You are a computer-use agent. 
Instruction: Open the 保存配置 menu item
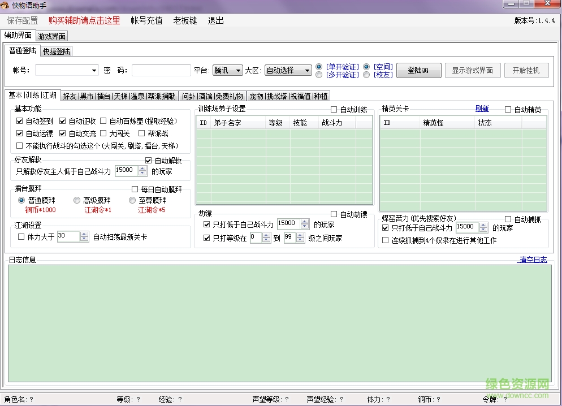[21, 20]
